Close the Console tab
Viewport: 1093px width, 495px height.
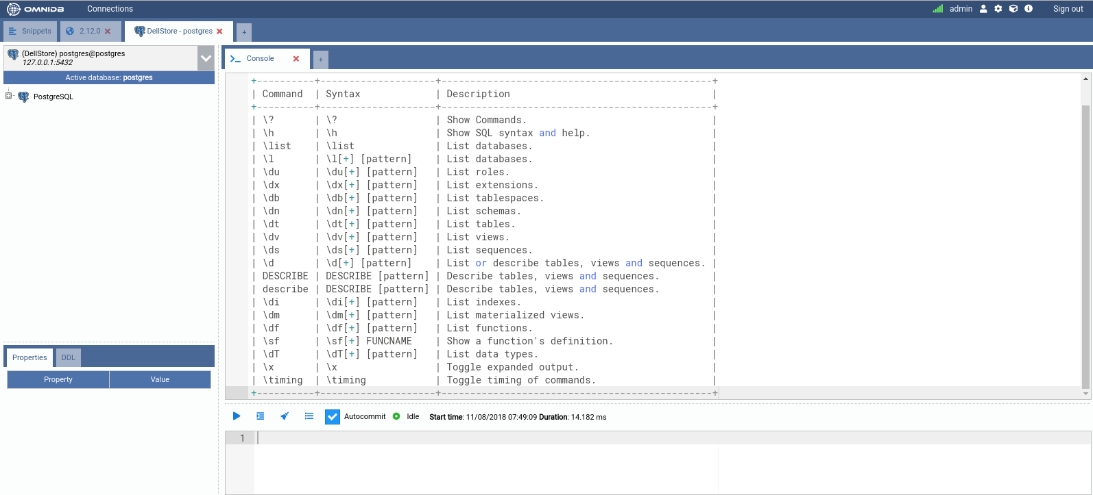click(x=296, y=59)
